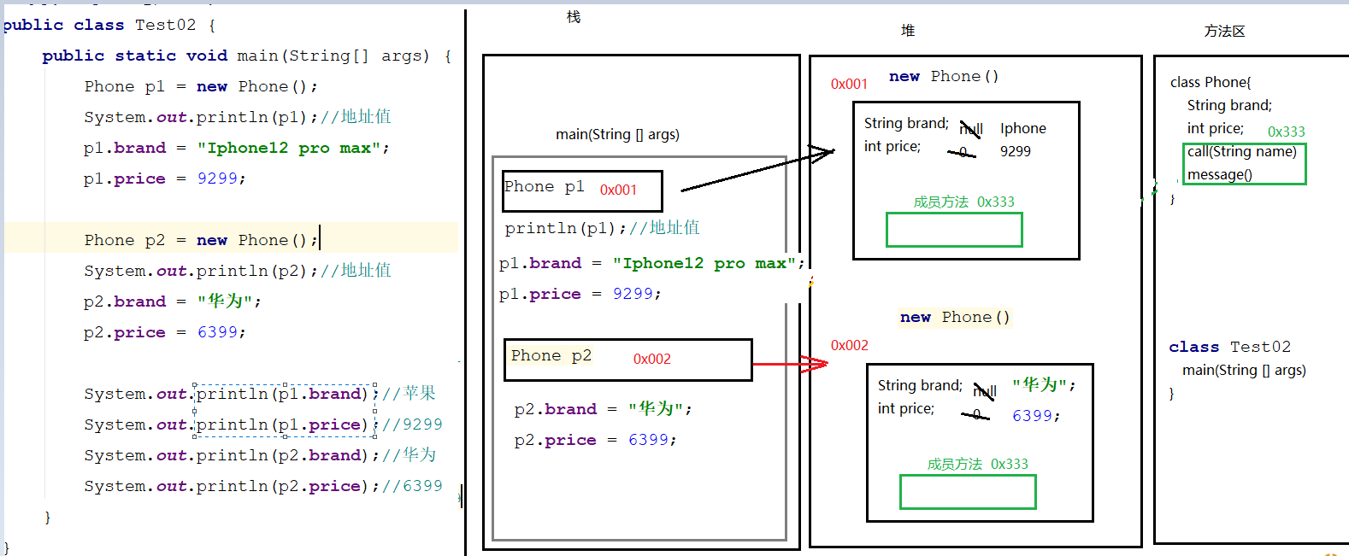Place cursor in highlighted 'Phone p2 = new Phone();' line

click(x=201, y=241)
